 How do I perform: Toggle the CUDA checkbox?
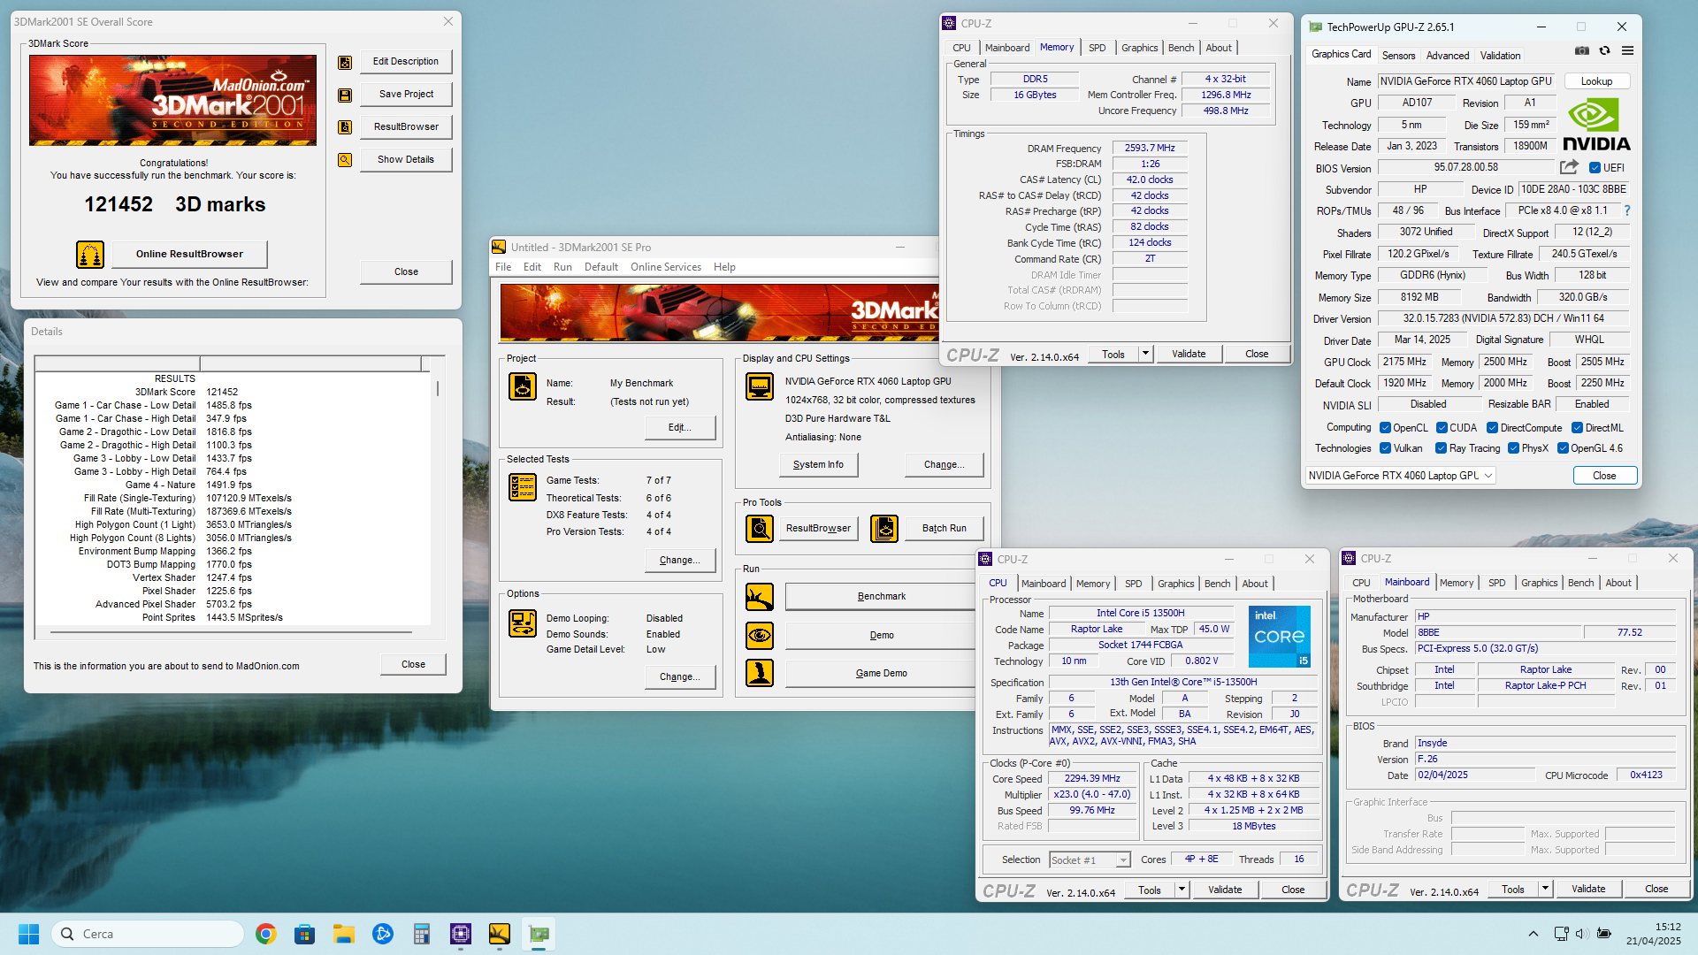(x=1442, y=428)
